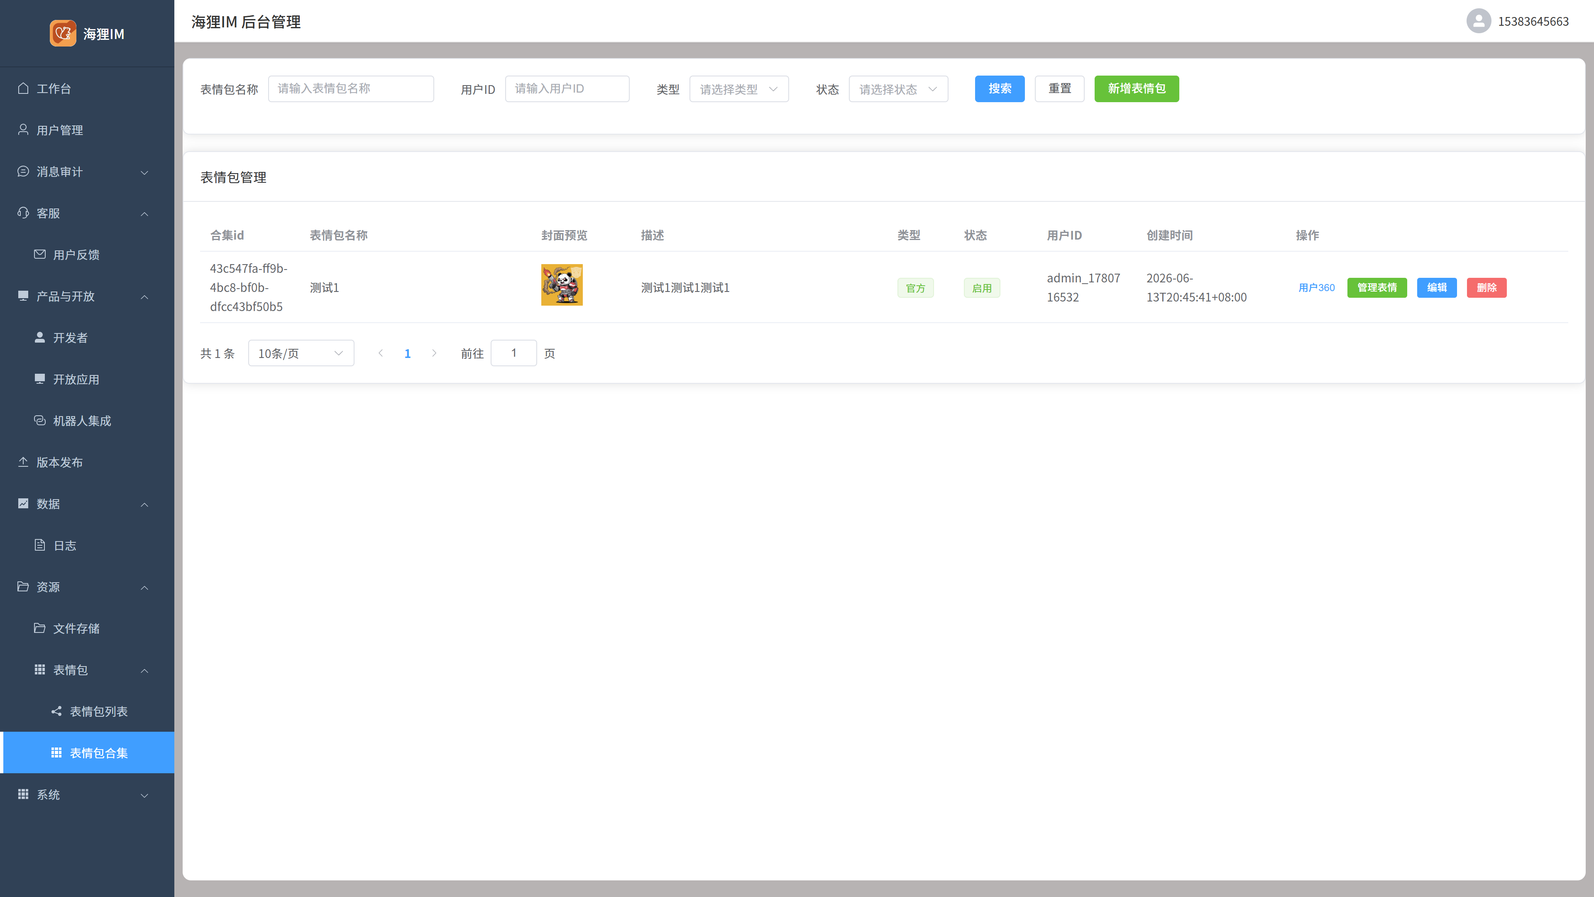Click the 启用 status tag
Screen dimensions: 1594x897
coord(981,288)
